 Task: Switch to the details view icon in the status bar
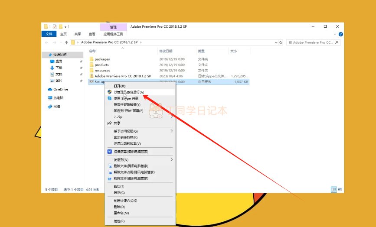pos(334,189)
